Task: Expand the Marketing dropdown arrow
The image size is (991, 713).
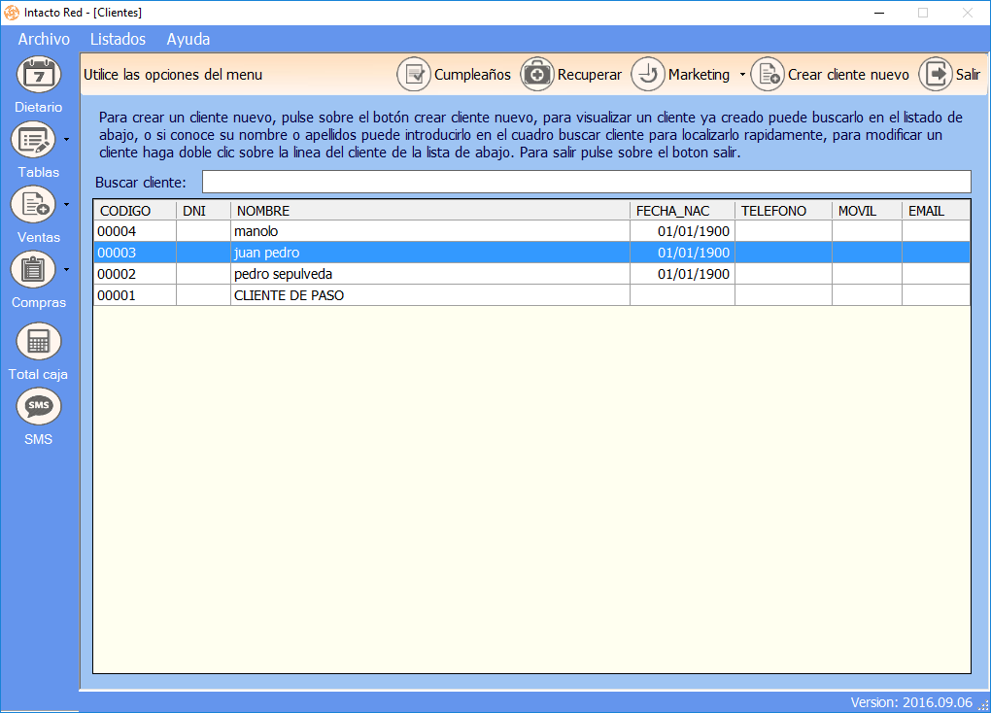Action: pos(742,75)
